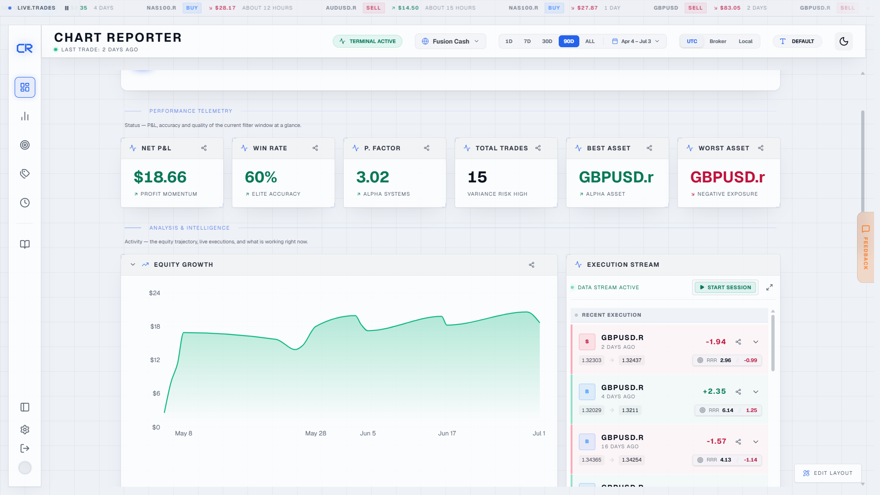
Task: Expand the Execution Stream panel fullscreen
Action: point(770,287)
